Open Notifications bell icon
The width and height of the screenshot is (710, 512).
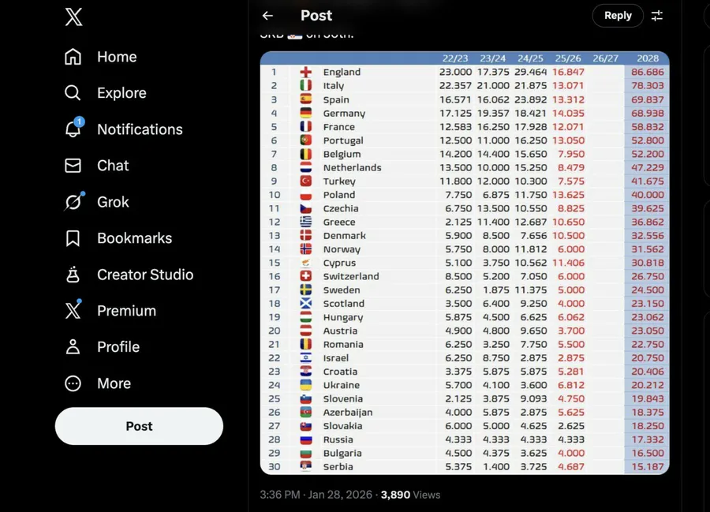click(73, 129)
